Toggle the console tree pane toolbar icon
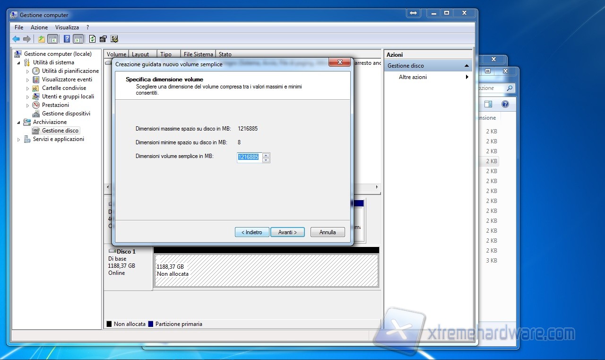The height and width of the screenshot is (360, 605). tap(52, 39)
